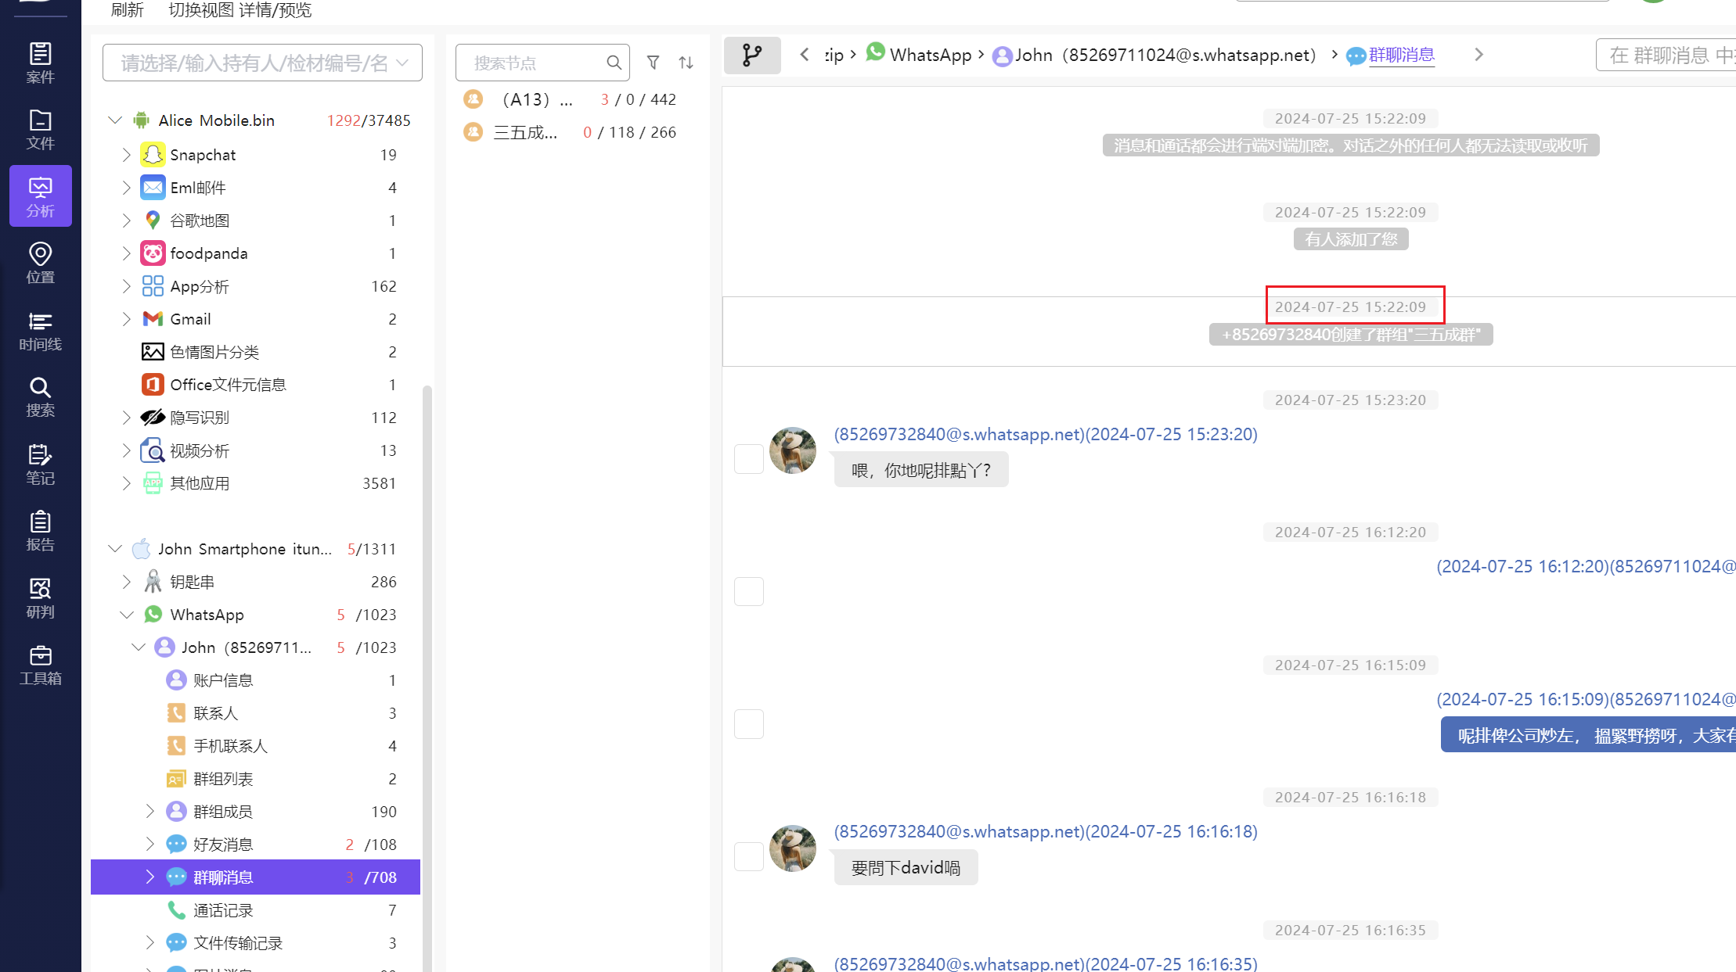Open the 分析 panel in the left sidebar
1736x972 pixels.
point(40,195)
